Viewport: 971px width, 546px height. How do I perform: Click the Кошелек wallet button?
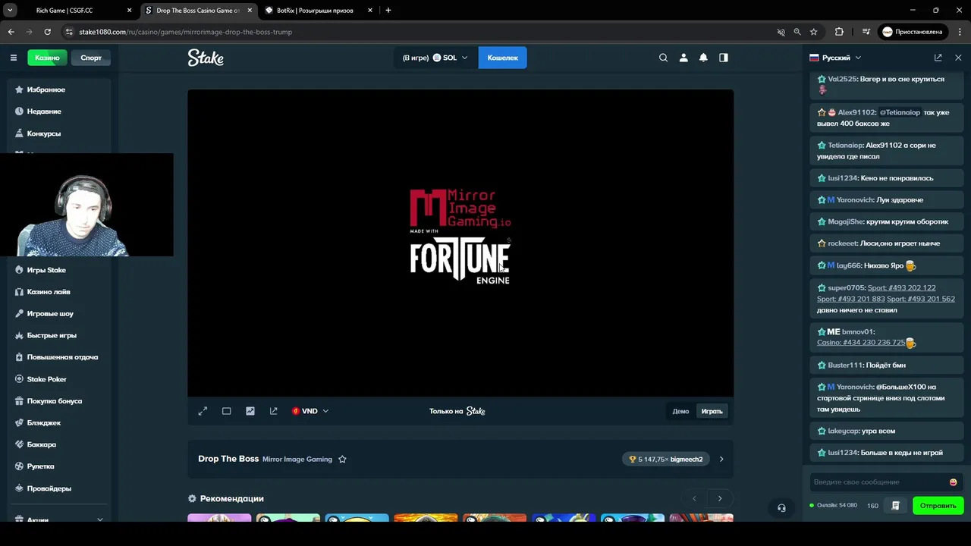[x=502, y=58]
